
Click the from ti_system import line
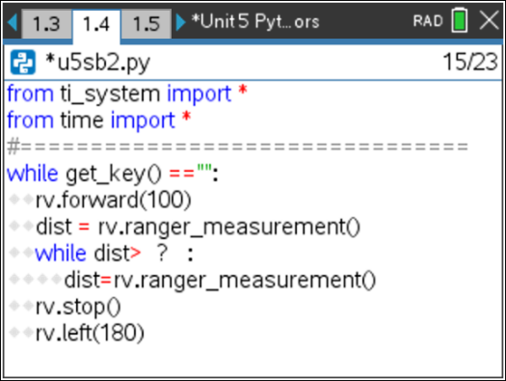pos(127,94)
